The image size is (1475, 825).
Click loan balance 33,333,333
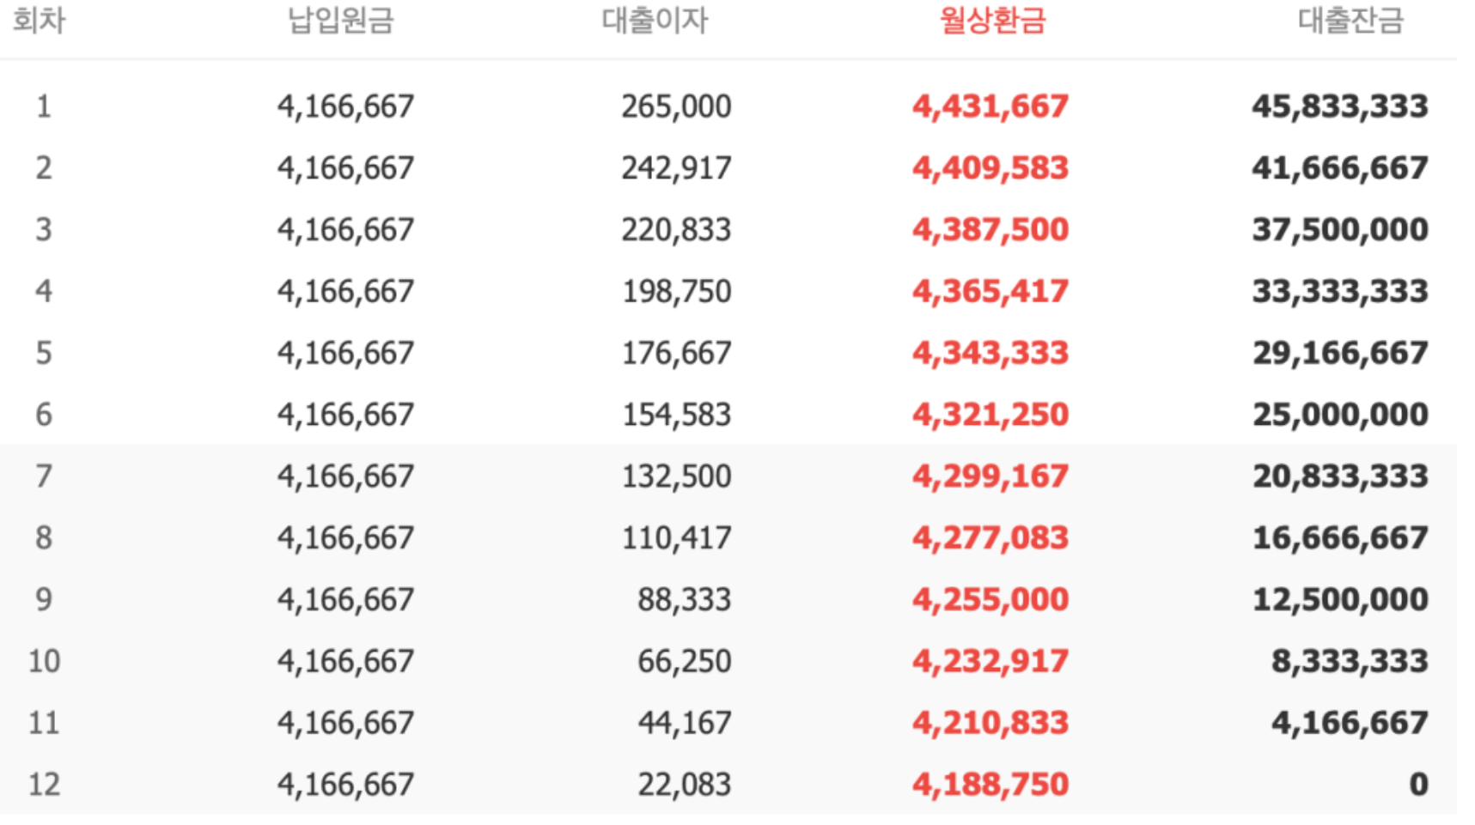1340,292
